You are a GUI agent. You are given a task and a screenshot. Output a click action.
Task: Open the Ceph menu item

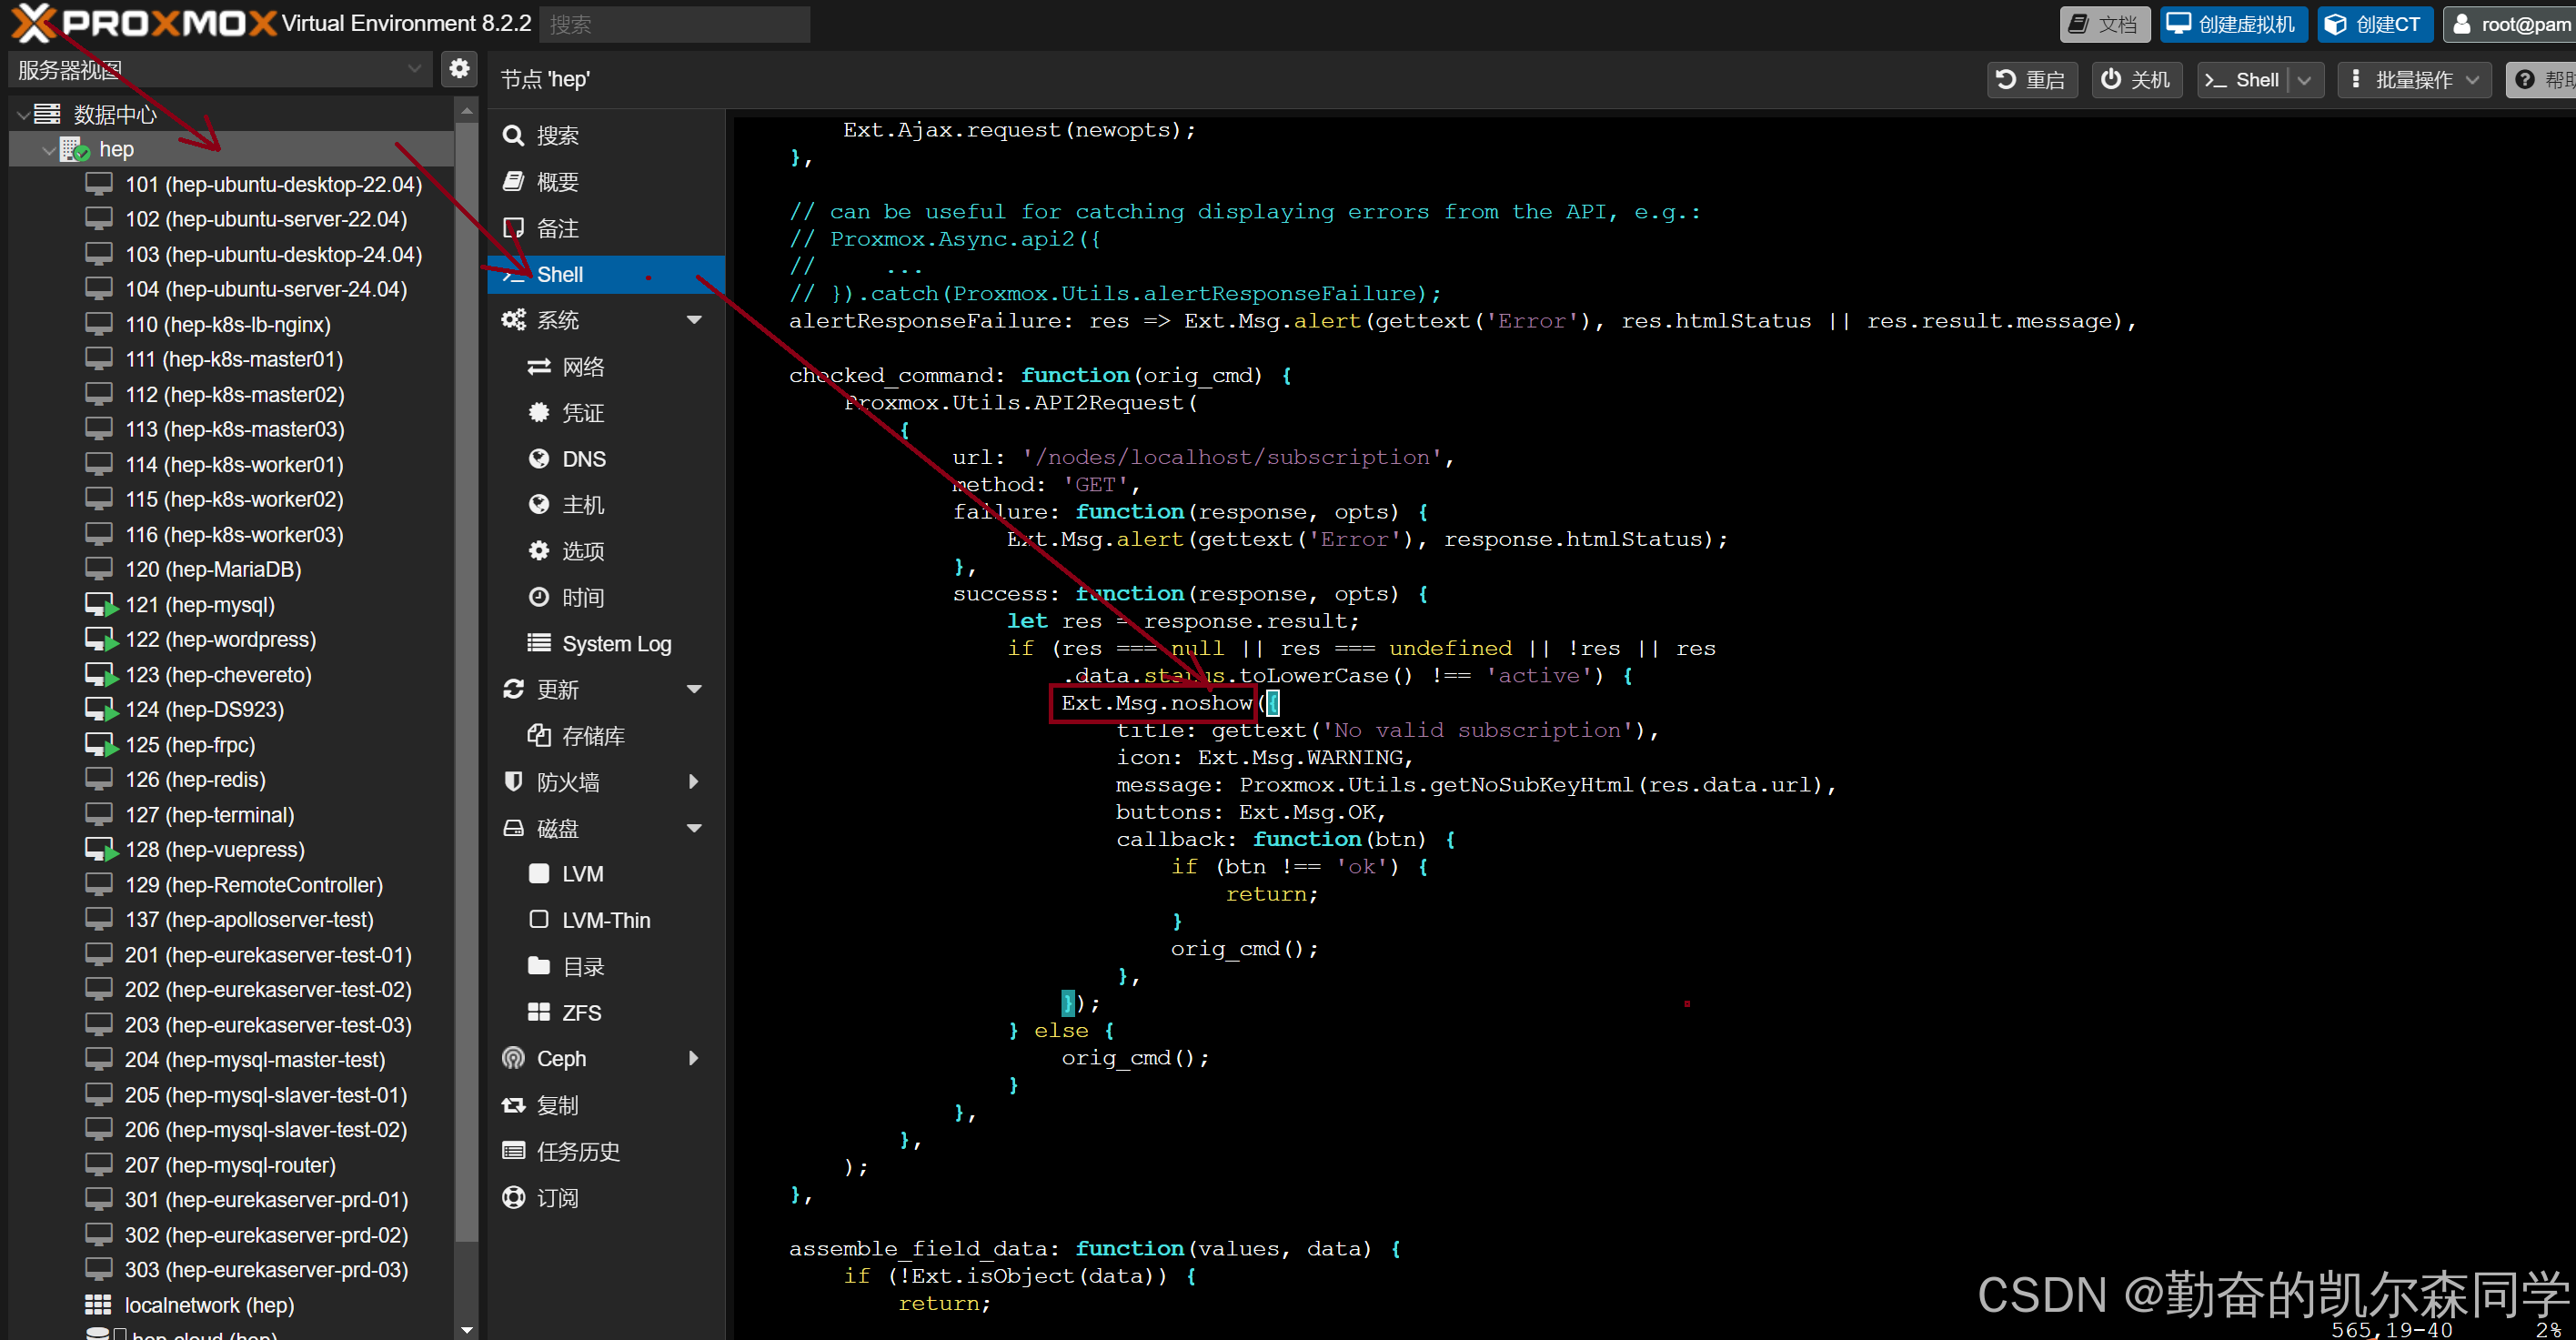coord(561,1058)
